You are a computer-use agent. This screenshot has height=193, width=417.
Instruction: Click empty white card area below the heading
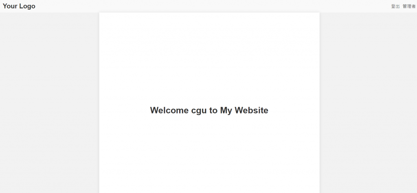209,156
